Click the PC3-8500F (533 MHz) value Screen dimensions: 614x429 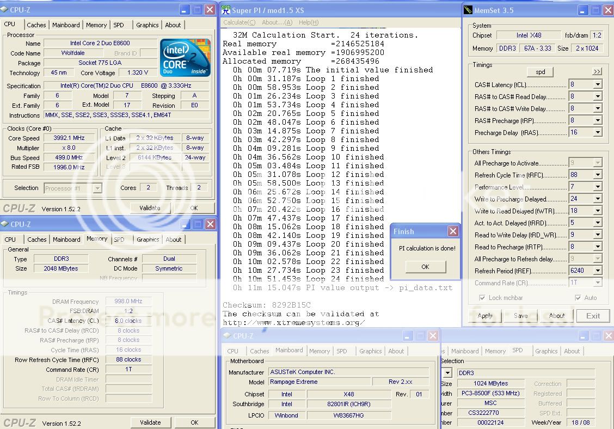pos(490,393)
